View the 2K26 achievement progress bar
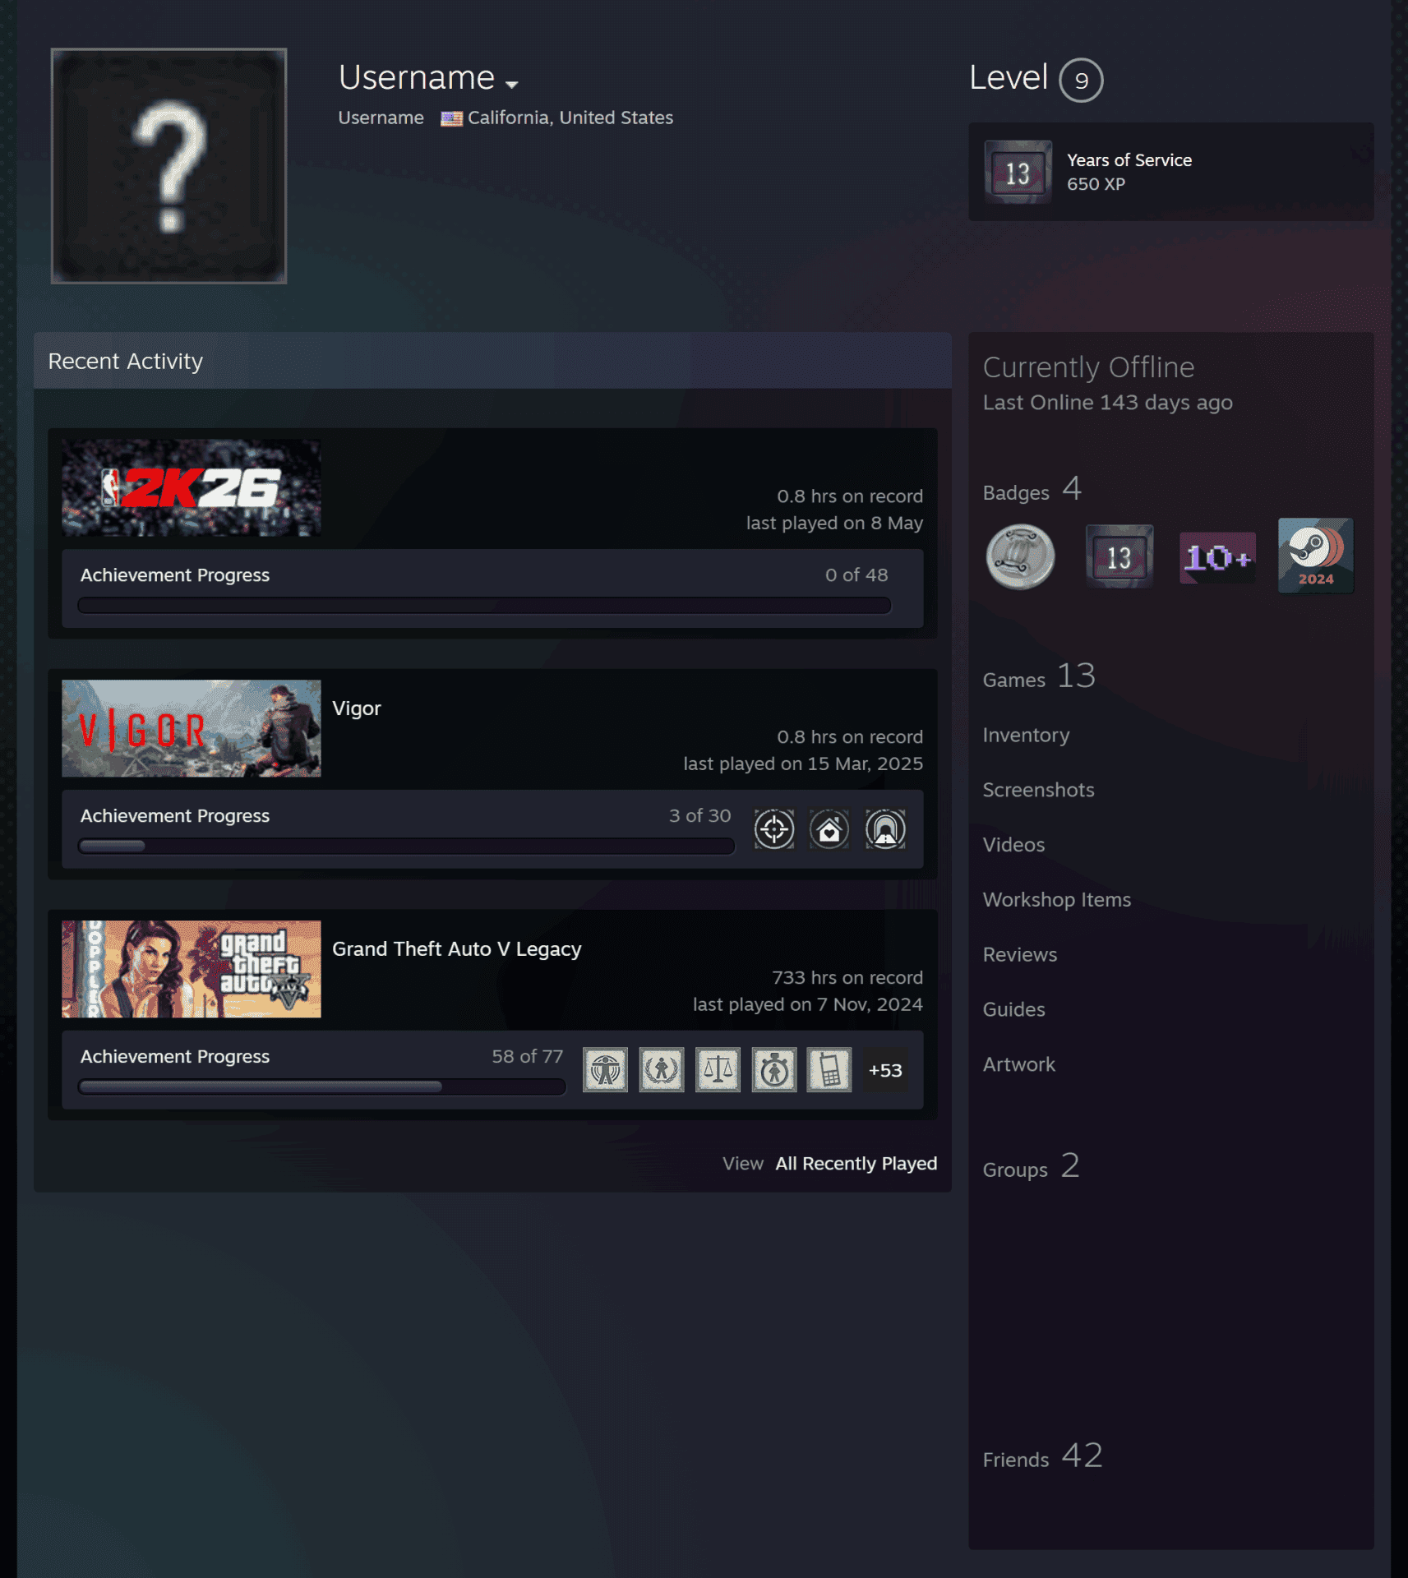Image resolution: width=1408 pixels, height=1578 pixels. [x=484, y=606]
